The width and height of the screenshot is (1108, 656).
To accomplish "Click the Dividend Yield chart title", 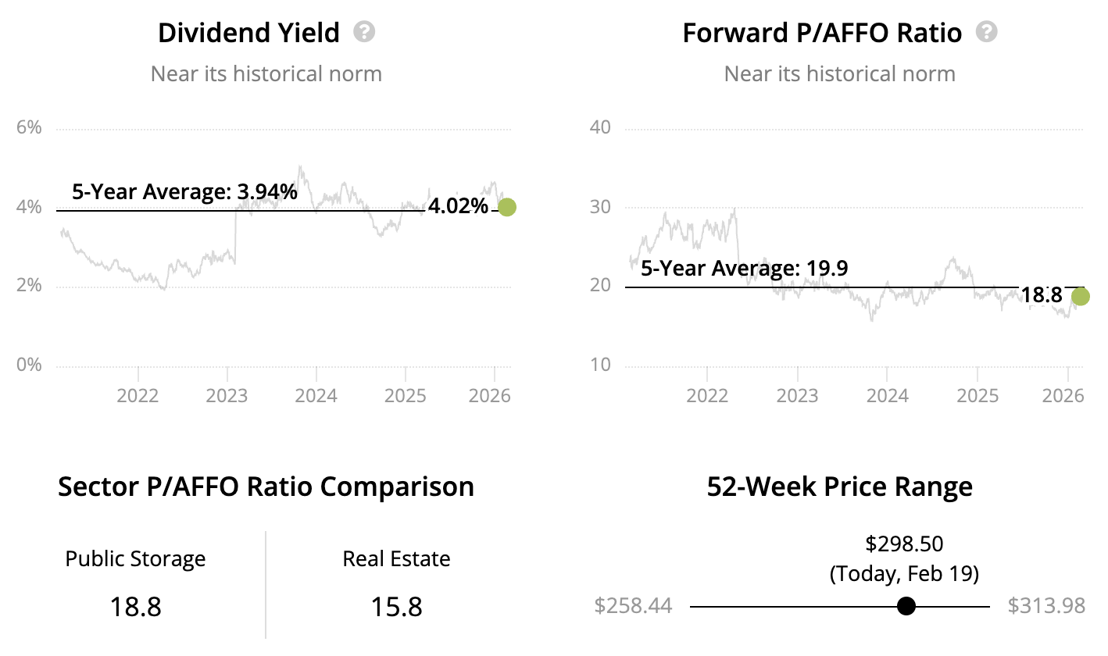I will 248,33.
